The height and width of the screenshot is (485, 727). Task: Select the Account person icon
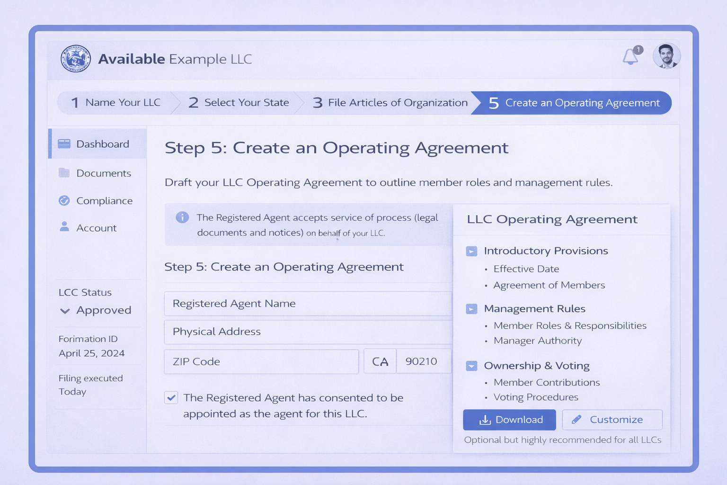point(65,227)
